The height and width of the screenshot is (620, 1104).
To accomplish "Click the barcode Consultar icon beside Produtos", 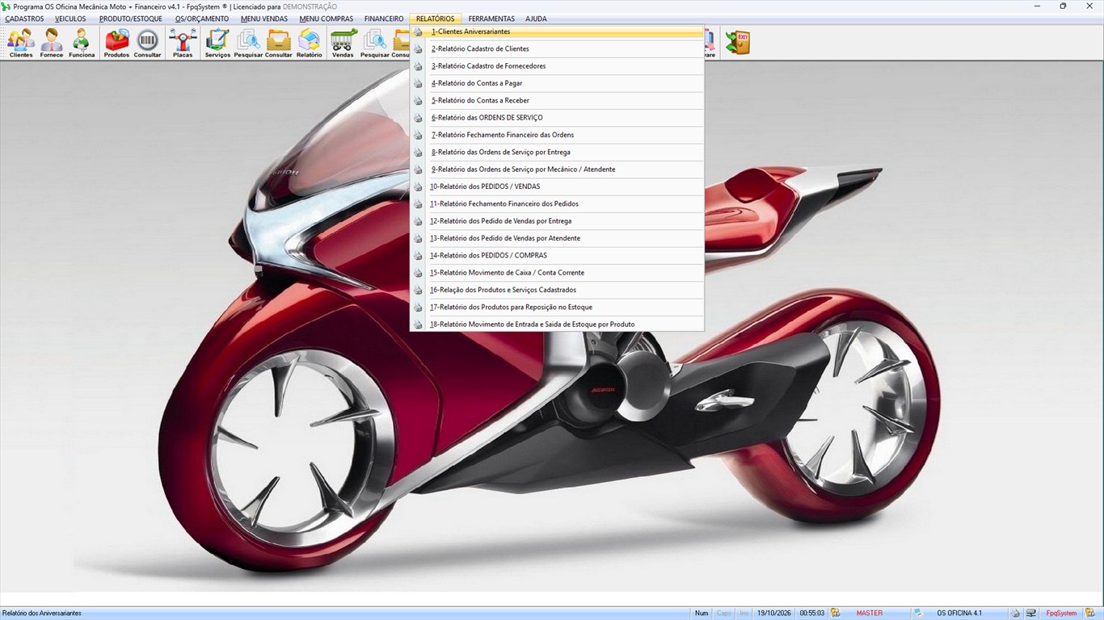I will [147, 43].
